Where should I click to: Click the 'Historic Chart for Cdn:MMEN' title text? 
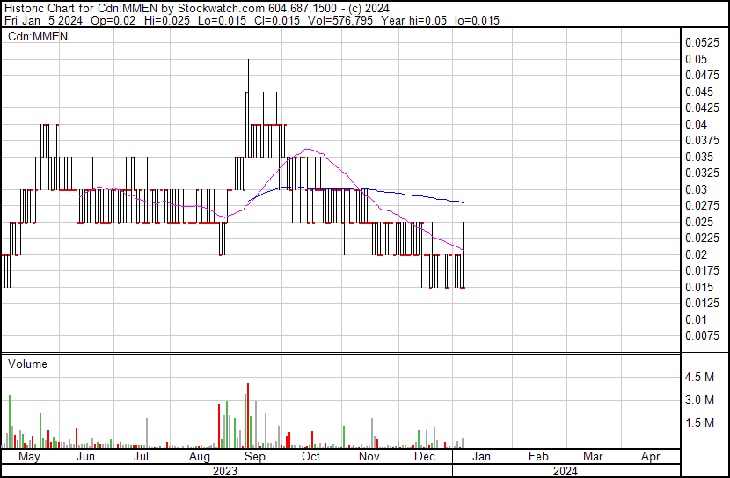81,8
